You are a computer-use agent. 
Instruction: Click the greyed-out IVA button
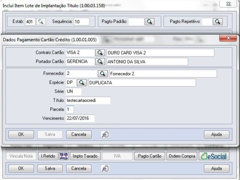click(117, 156)
